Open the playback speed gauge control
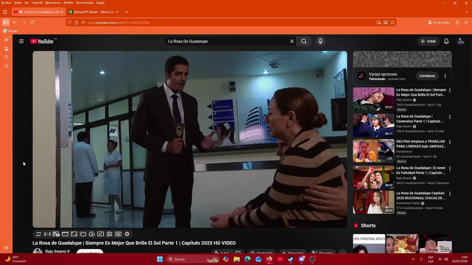 click(x=92, y=234)
